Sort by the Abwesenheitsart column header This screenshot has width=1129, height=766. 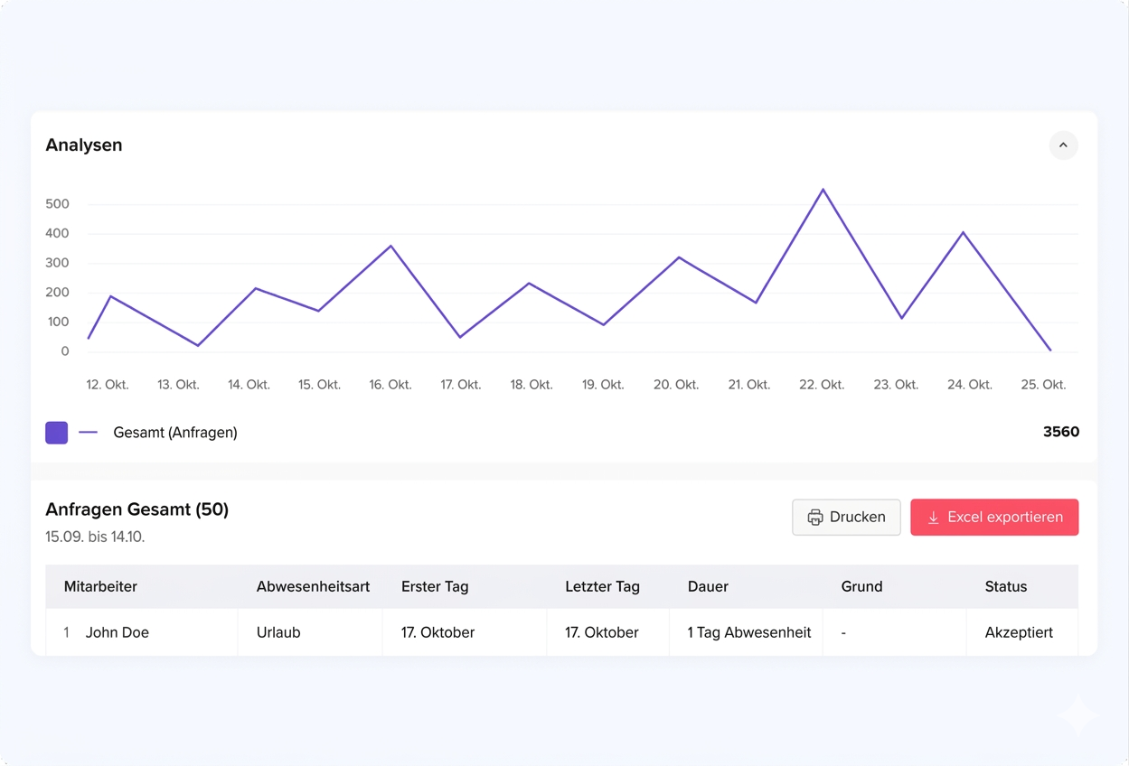(x=313, y=586)
